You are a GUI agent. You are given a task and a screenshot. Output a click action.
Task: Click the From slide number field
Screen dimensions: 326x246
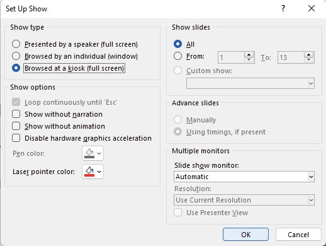pos(231,57)
